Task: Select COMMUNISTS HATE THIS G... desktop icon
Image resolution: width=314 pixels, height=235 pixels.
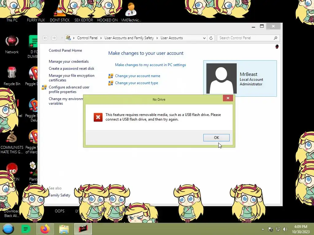Action: click(12, 143)
